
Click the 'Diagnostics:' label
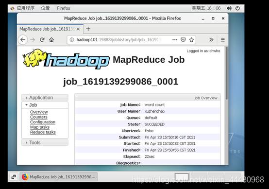coord(128,163)
